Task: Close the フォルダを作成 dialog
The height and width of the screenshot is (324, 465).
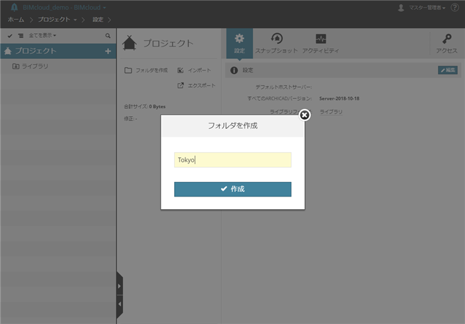Action: pos(304,115)
